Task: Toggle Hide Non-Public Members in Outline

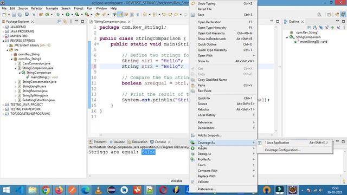Action: tap(332, 28)
